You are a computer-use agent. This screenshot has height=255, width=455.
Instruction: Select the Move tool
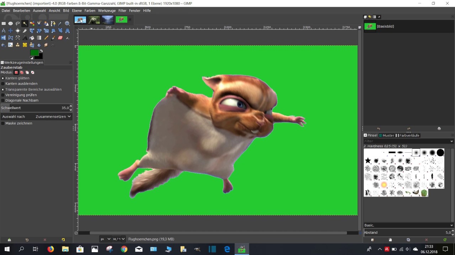(11, 31)
